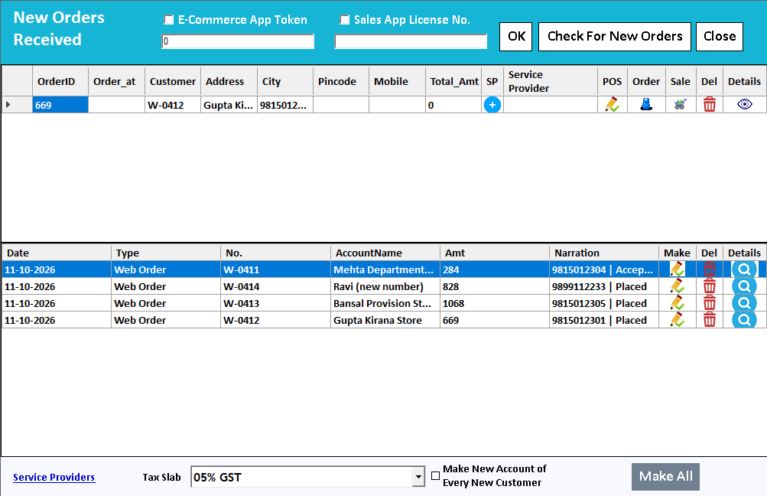This screenshot has width=767, height=496.
Task: Click the Total_Amt column header
Action: (454, 81)
